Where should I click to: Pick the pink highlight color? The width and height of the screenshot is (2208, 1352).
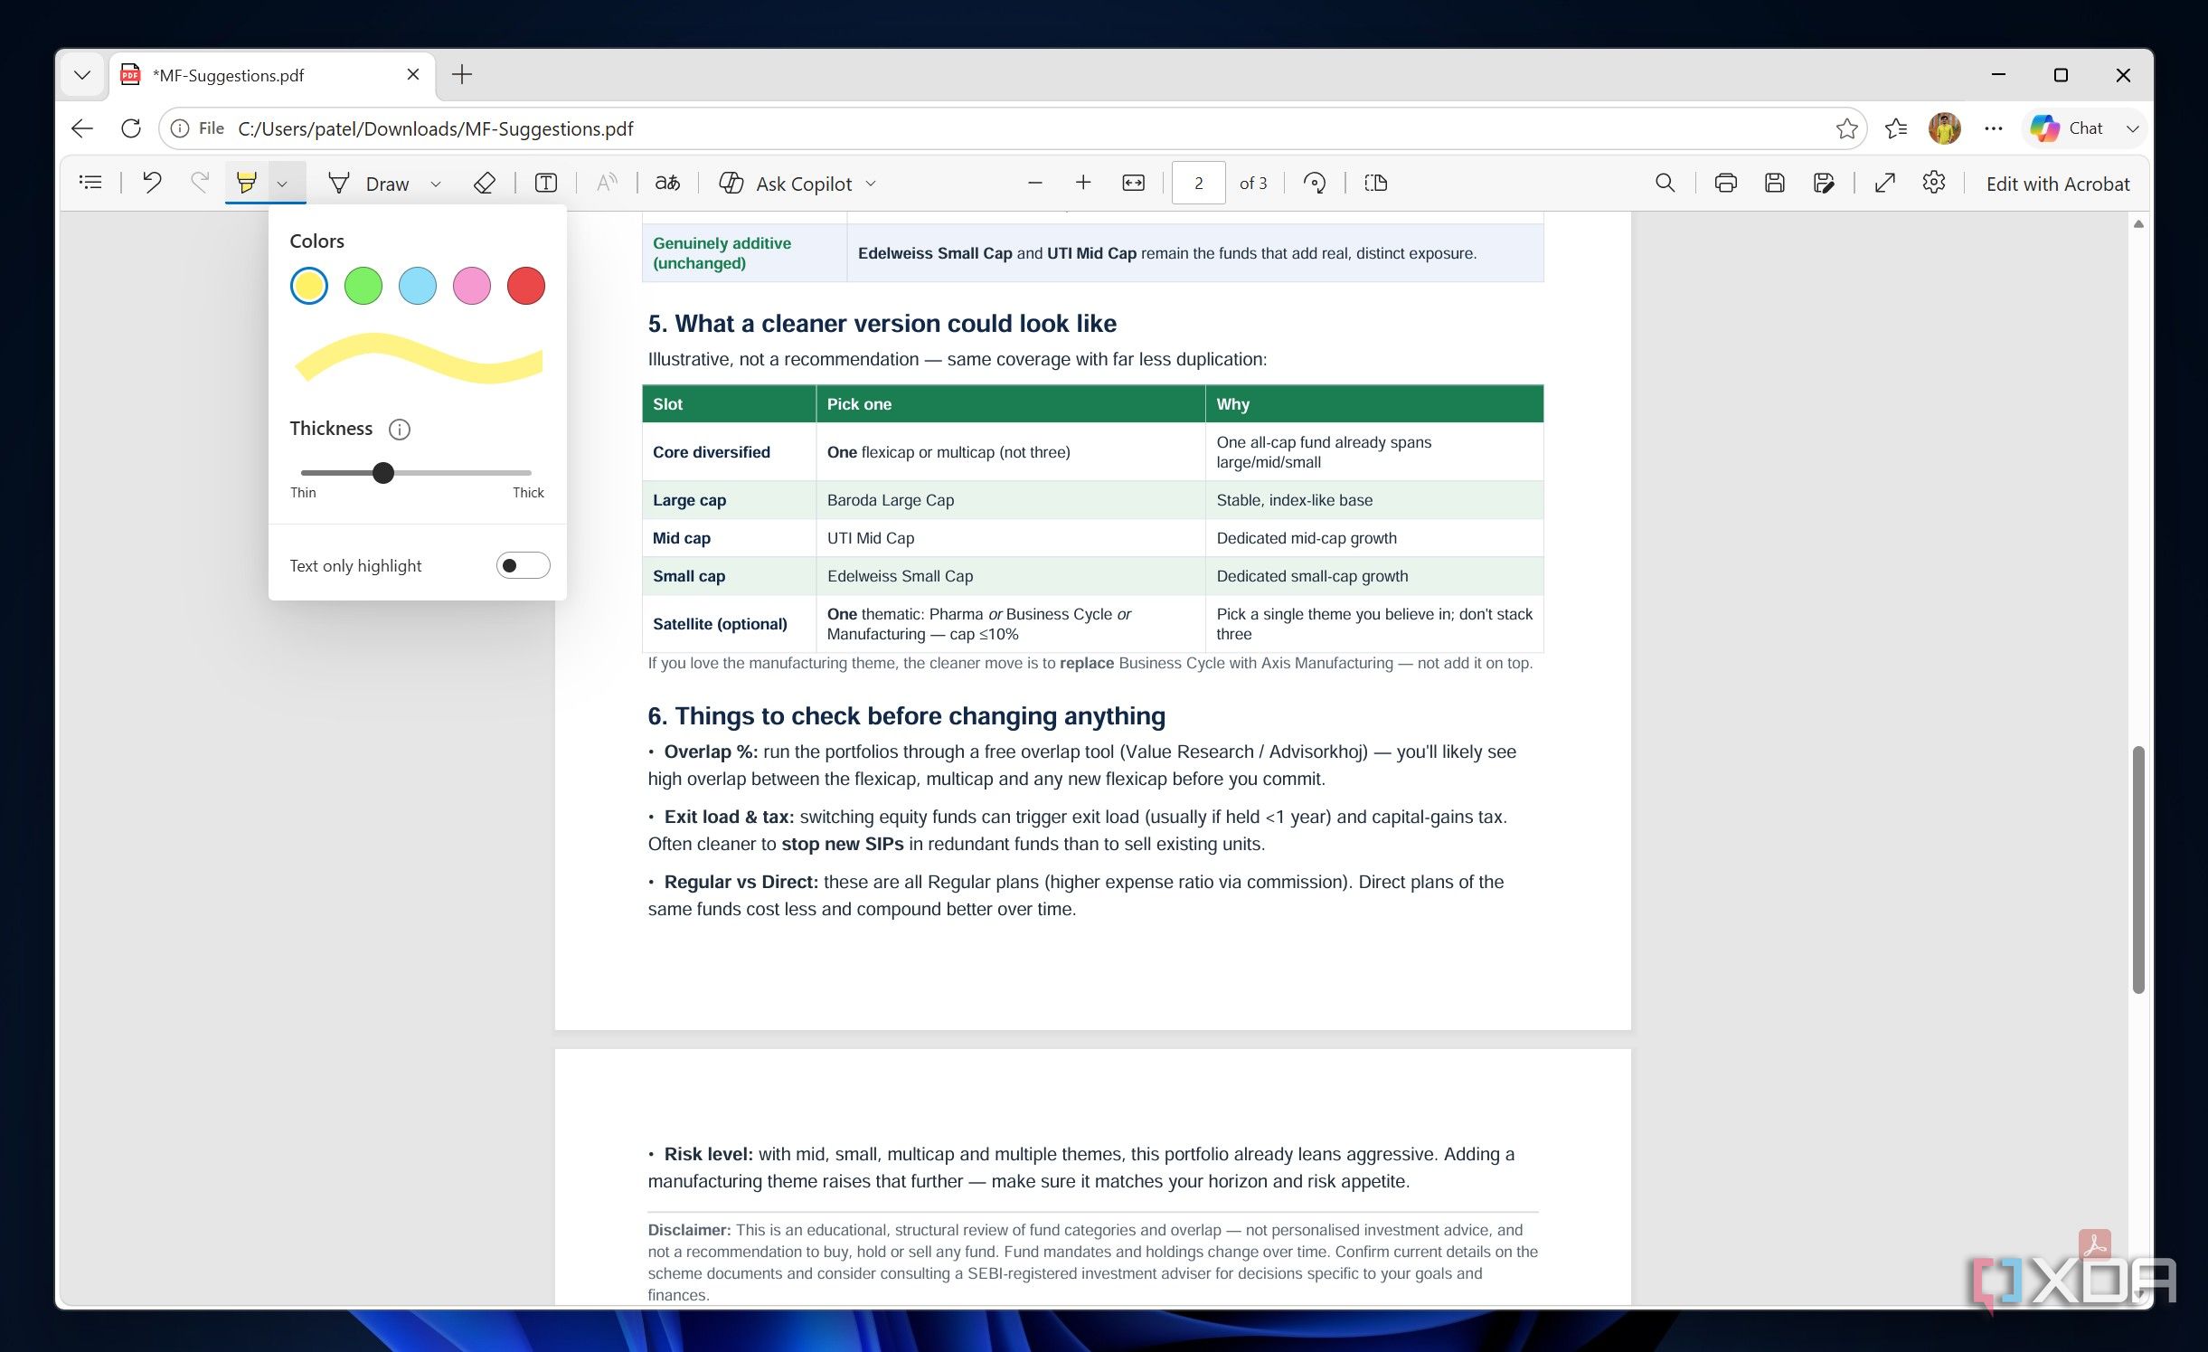coord(471,286)
